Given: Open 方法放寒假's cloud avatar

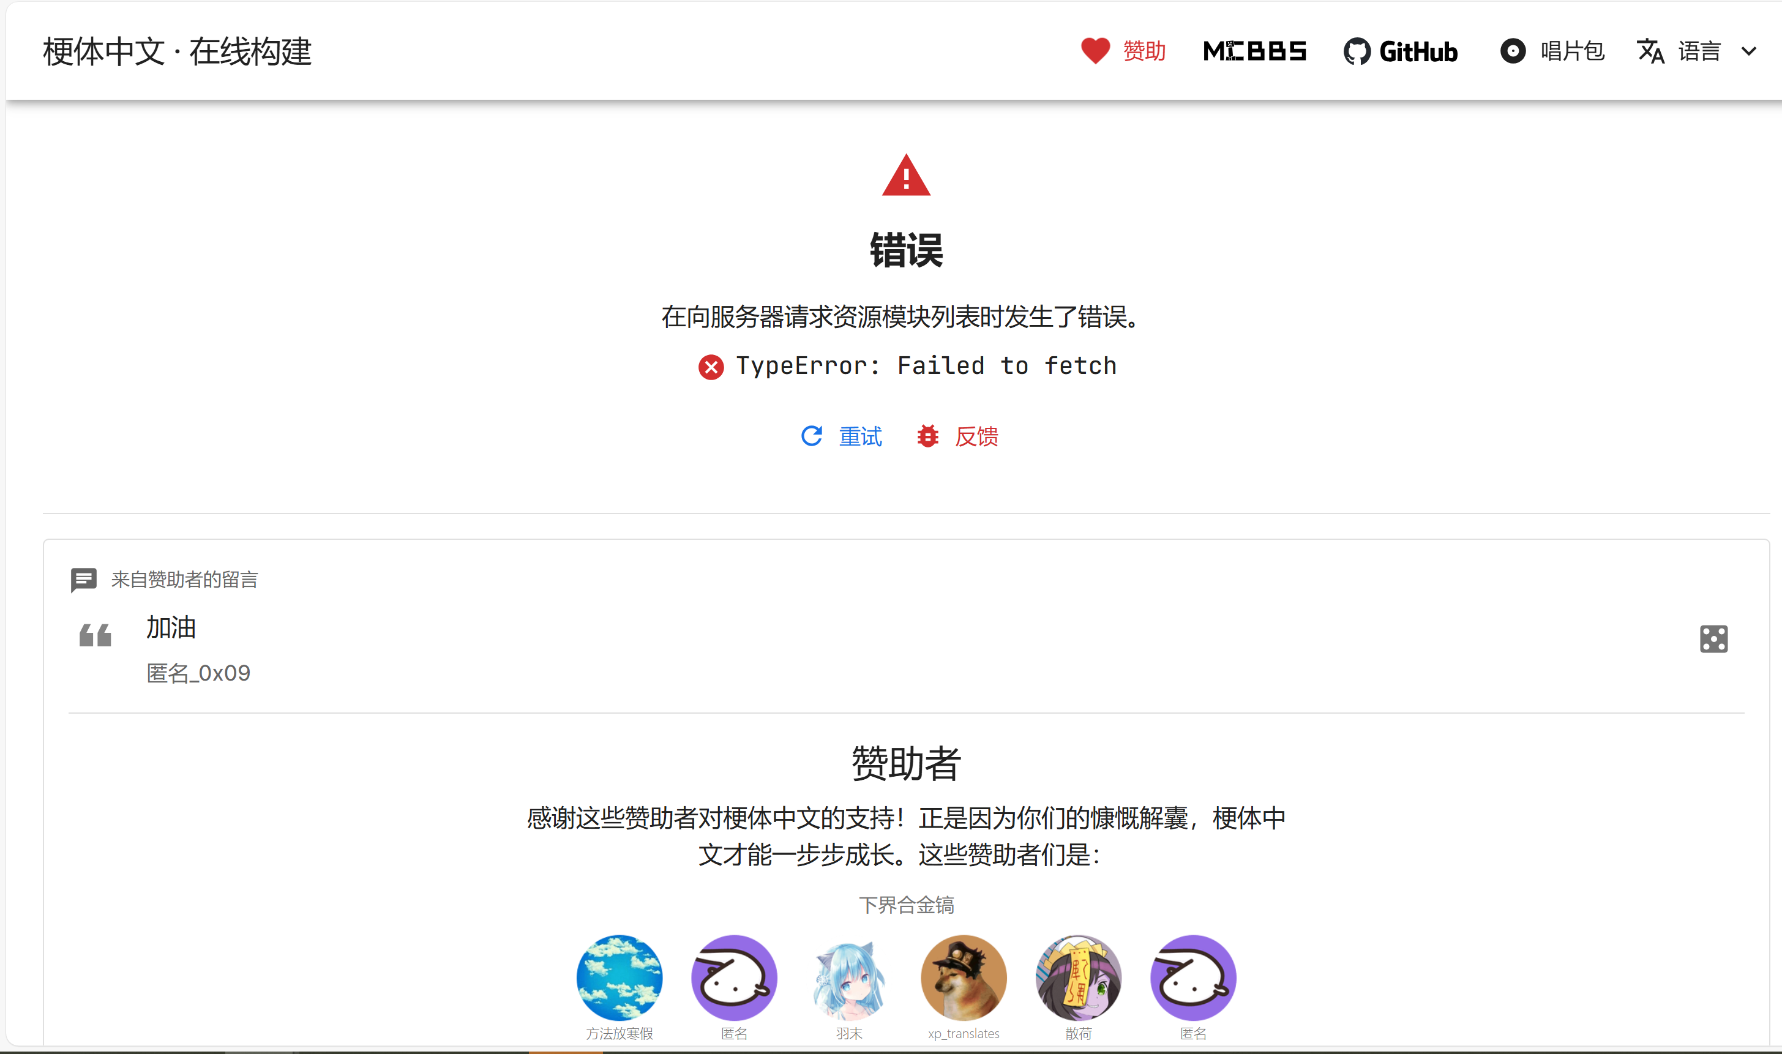Looking at the screenshot, I should [x=620, y=977].
